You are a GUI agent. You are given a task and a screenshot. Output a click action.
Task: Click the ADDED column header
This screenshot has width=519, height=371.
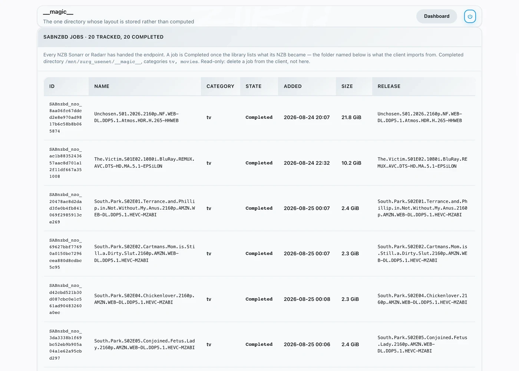pos(307,86)
